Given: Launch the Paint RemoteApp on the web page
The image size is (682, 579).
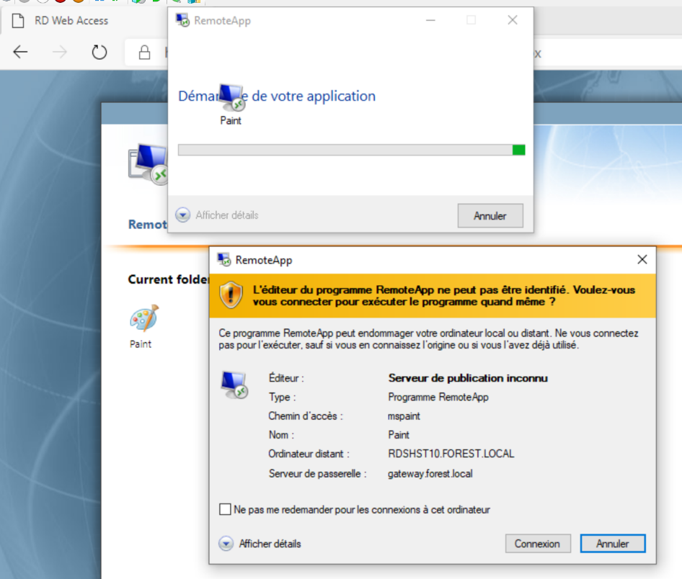Looking at the screenshot, I should [143, 327].
